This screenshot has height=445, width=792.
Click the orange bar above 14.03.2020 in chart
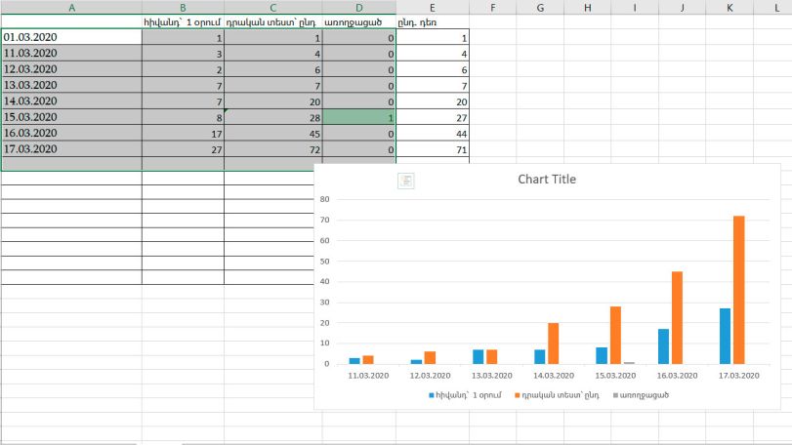(554, 344)
